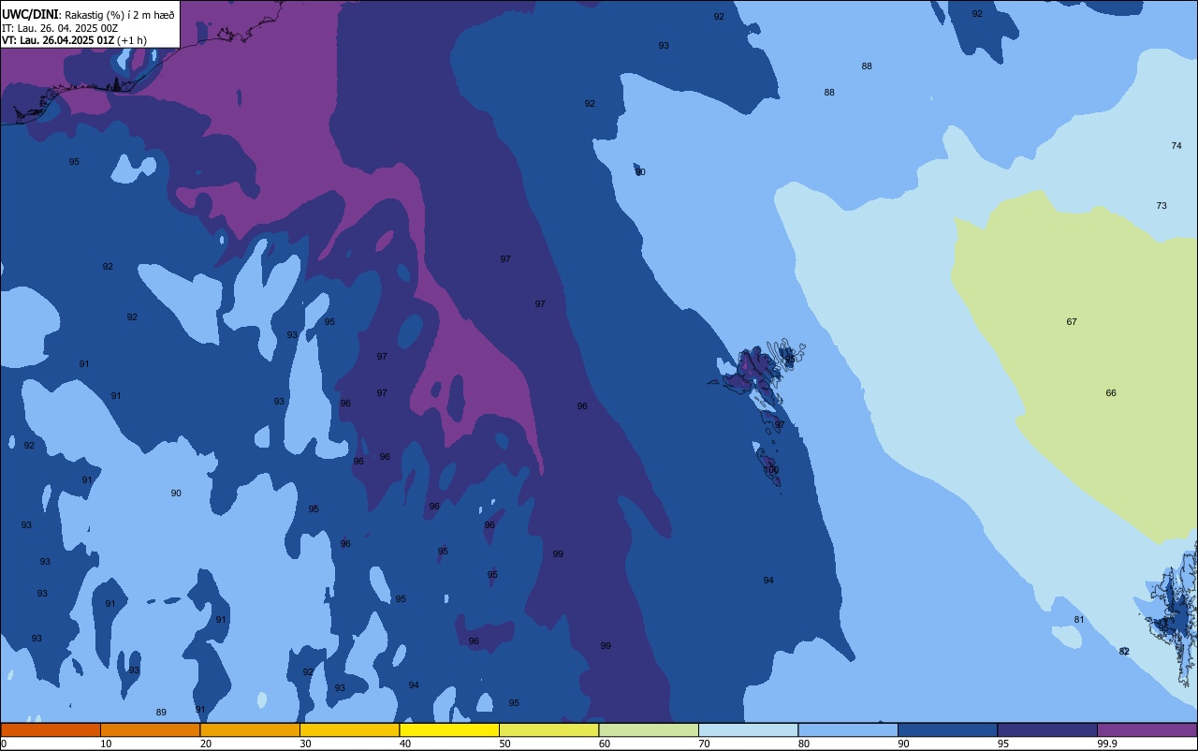Click the '81' value on the map
The width and height of the screenshot is (1198, 751).
click(1079, 620)
